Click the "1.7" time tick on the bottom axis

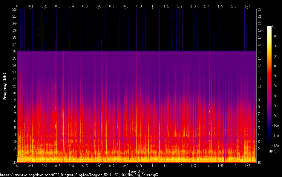click(x=247, y=166)
